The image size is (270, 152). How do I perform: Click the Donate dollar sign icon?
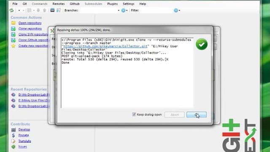13,135
